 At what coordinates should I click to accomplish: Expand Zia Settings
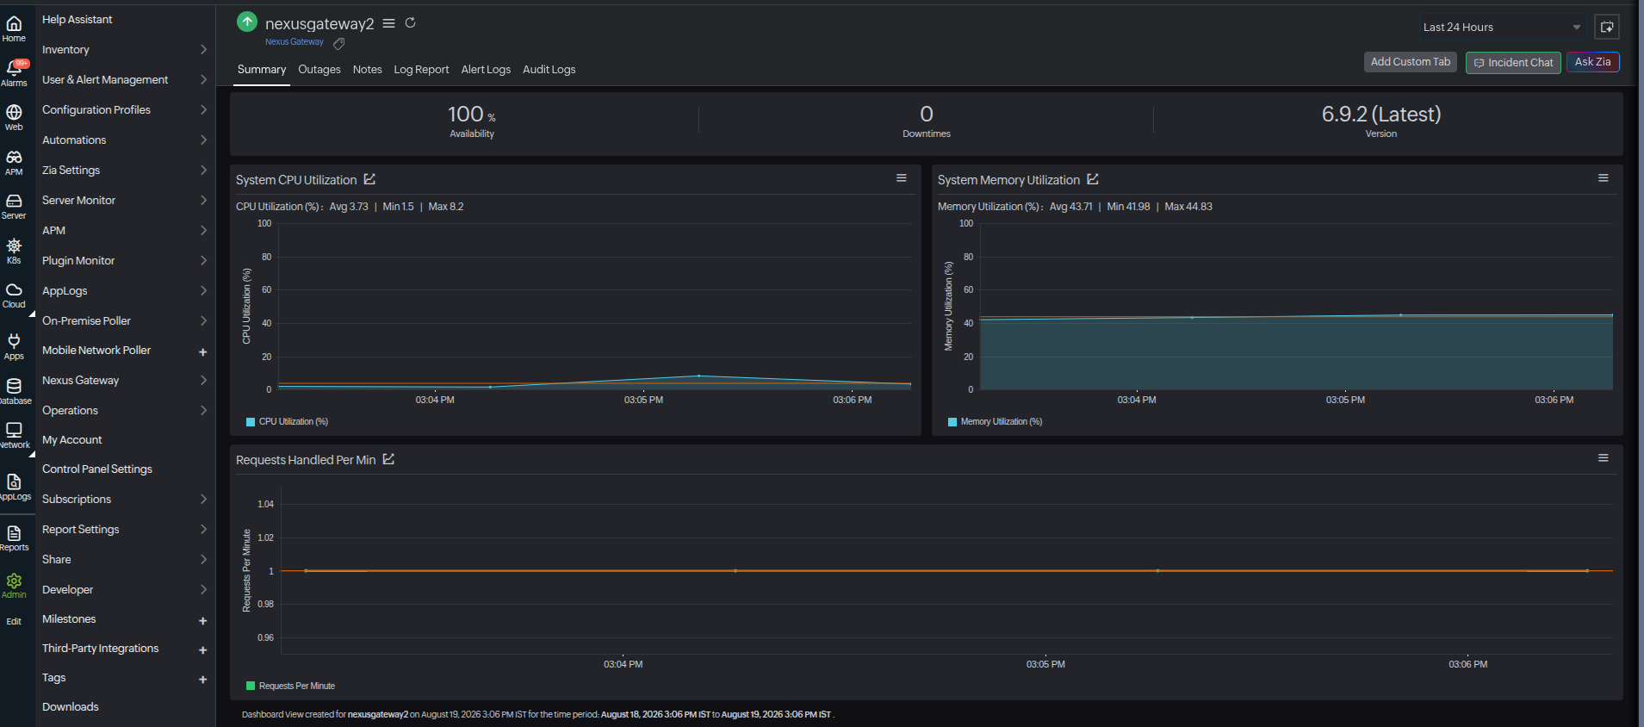125,171
